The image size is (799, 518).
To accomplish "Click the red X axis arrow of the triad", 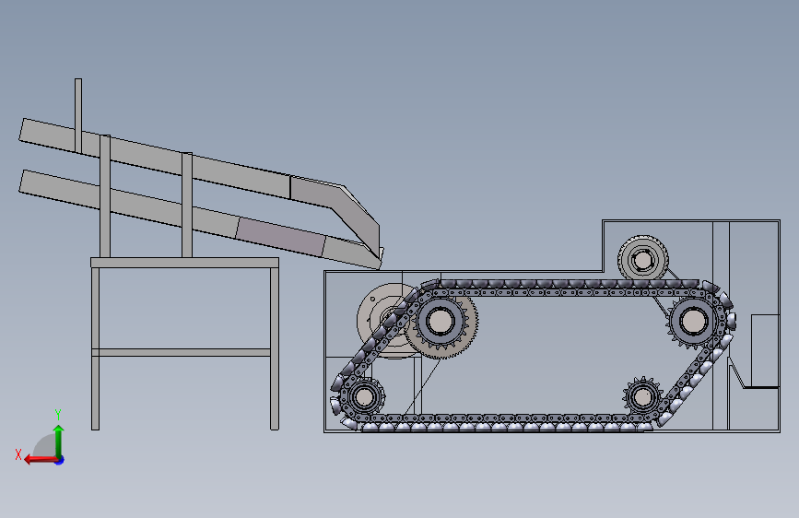I will (x=41, y=460).
